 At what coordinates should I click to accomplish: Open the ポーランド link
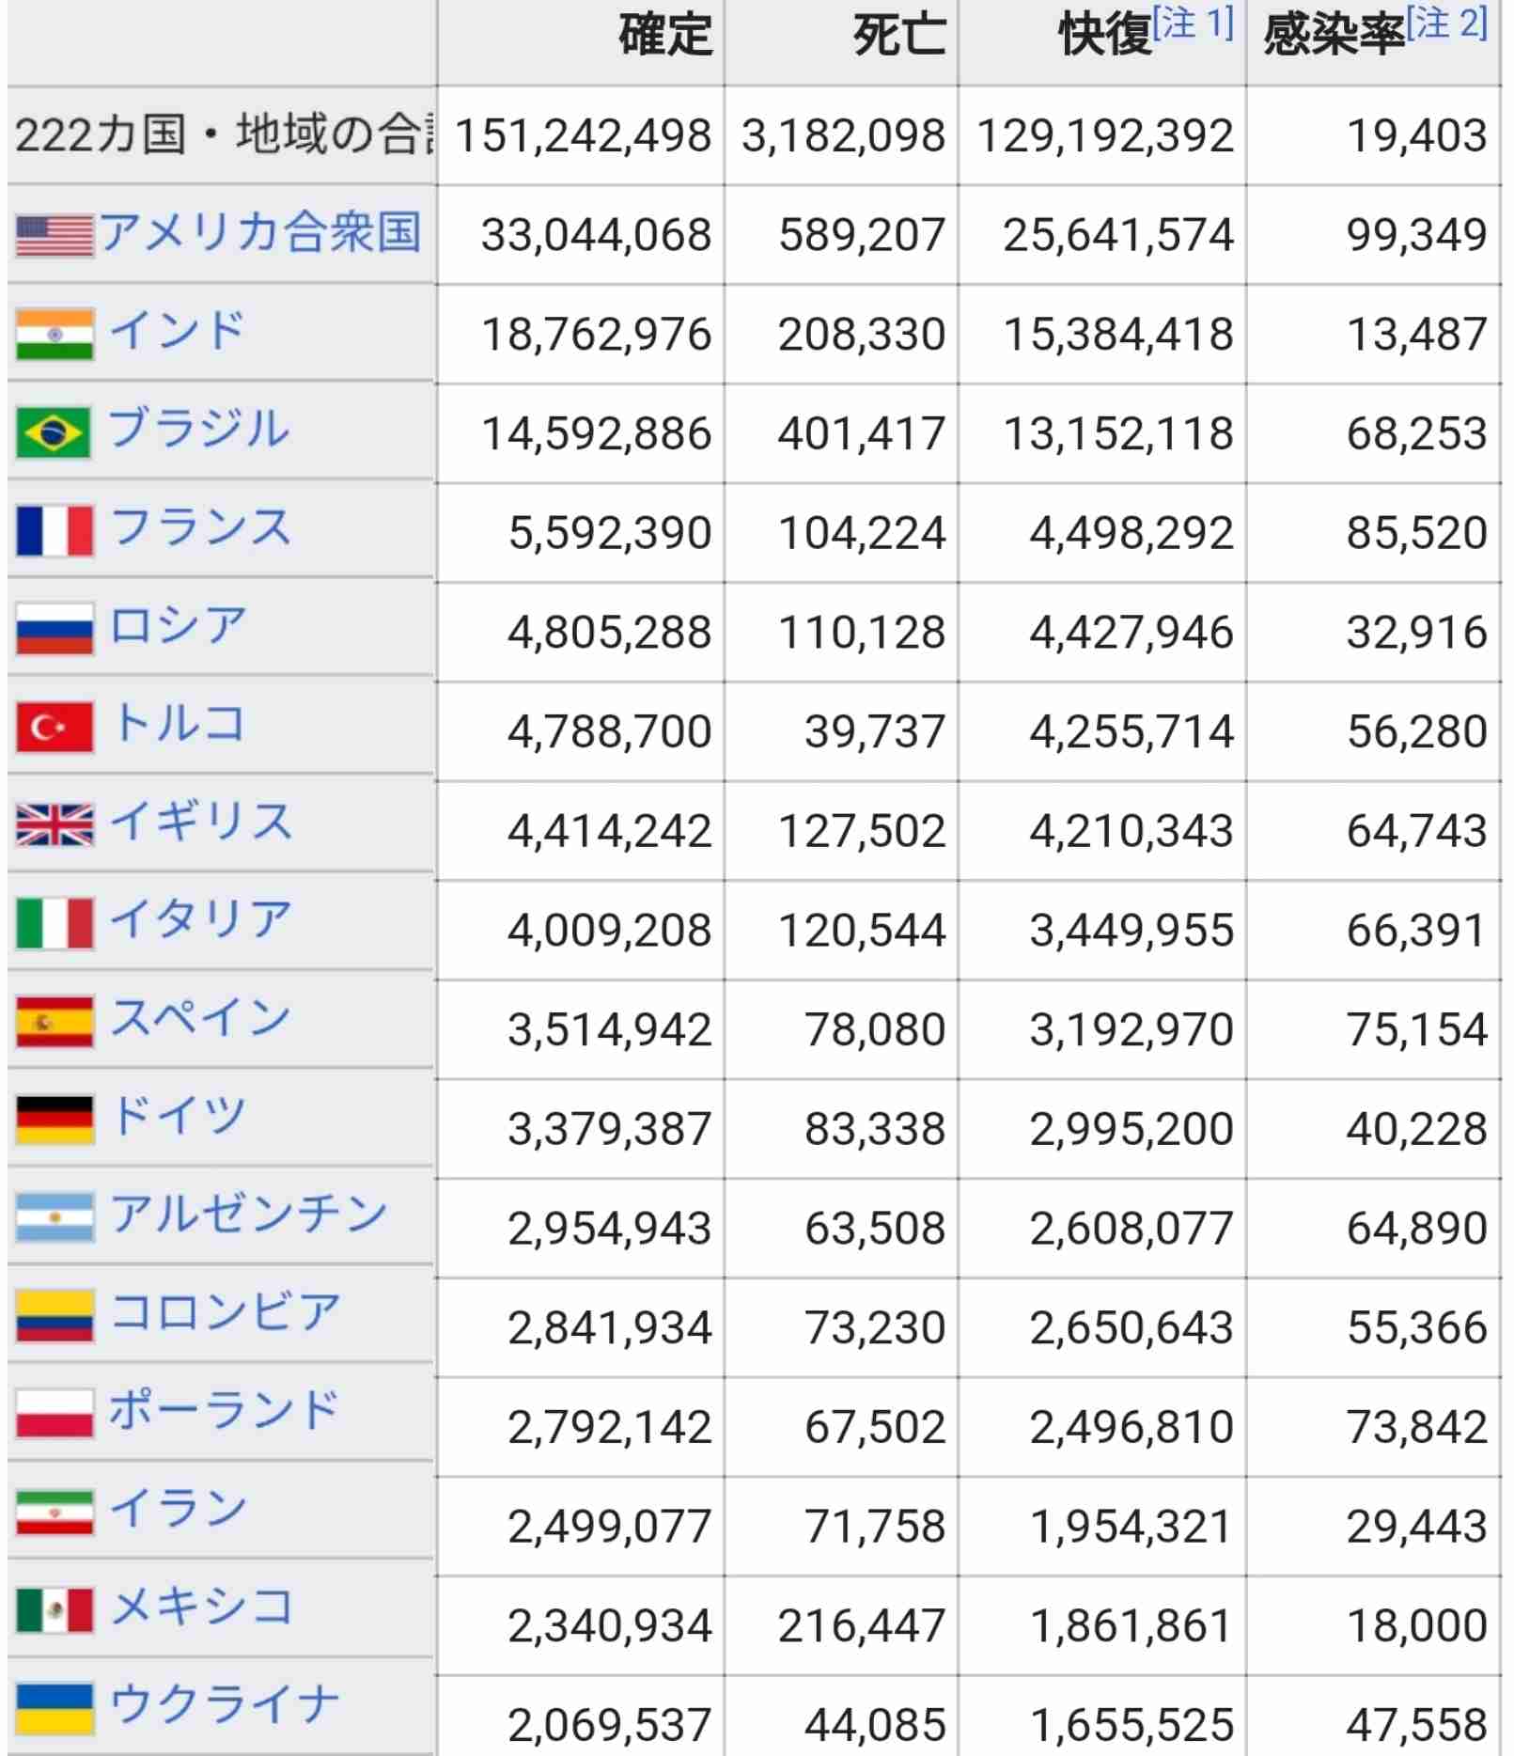point(224,1410)
